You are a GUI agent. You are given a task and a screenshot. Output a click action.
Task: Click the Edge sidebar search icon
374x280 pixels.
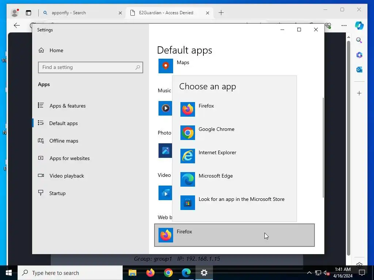coord(359,40)
